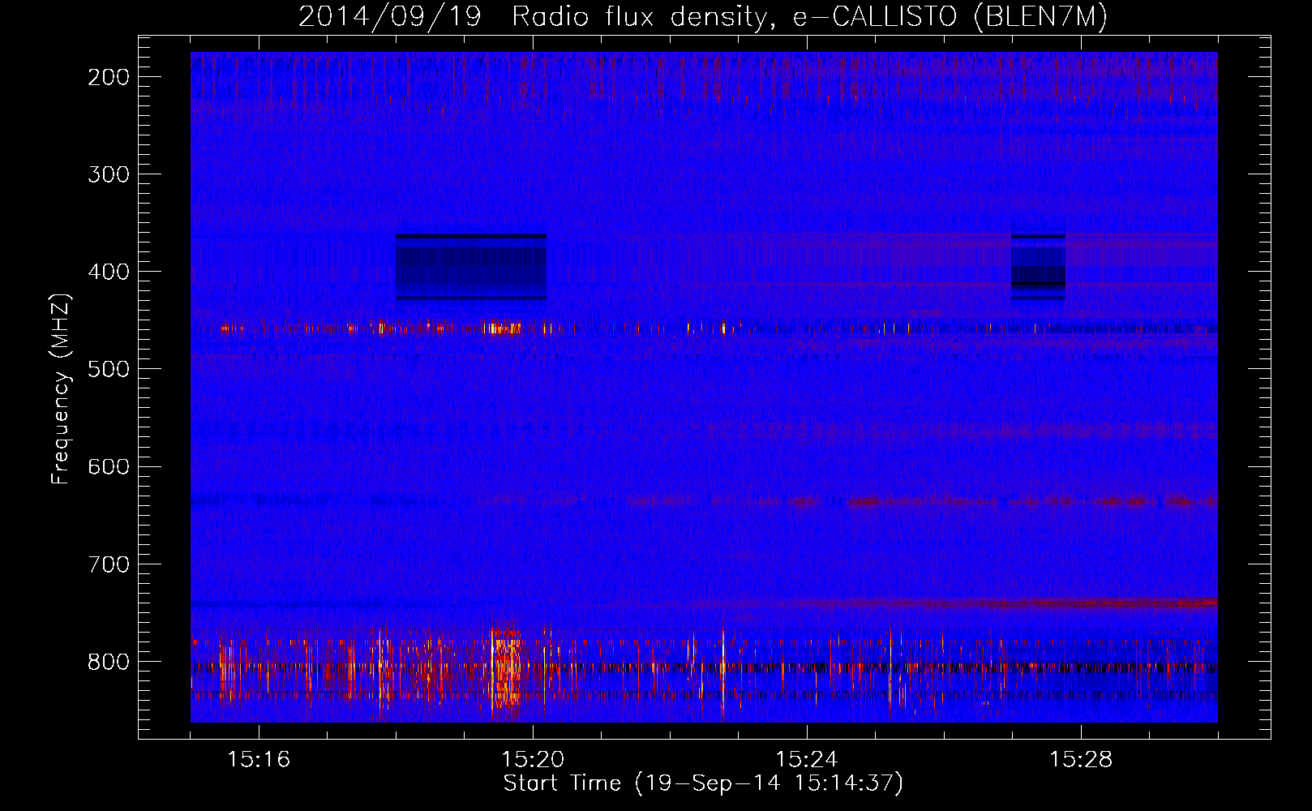1312x811 pixels.
Task: Click the 15:24 time tick label
Action: [807, 760]
